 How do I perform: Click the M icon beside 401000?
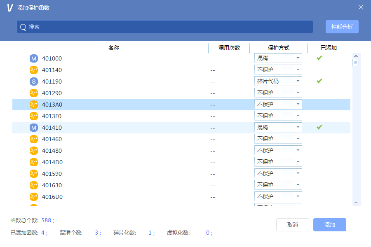coord(34,58)
